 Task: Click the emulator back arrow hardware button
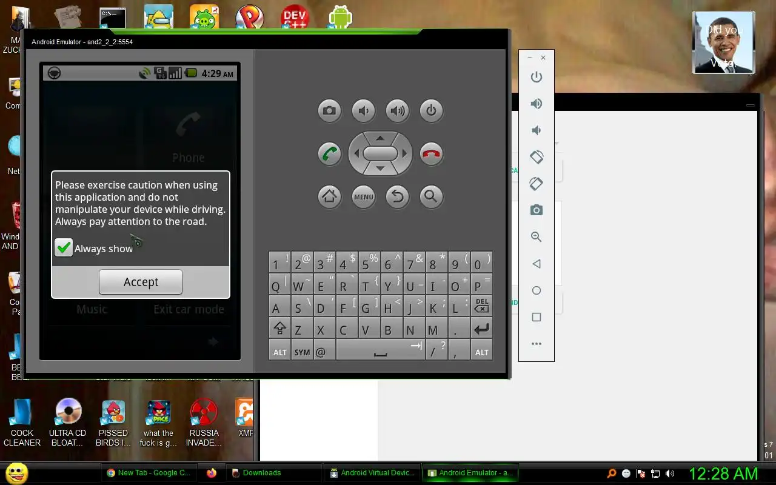click(x=397, y=196)
